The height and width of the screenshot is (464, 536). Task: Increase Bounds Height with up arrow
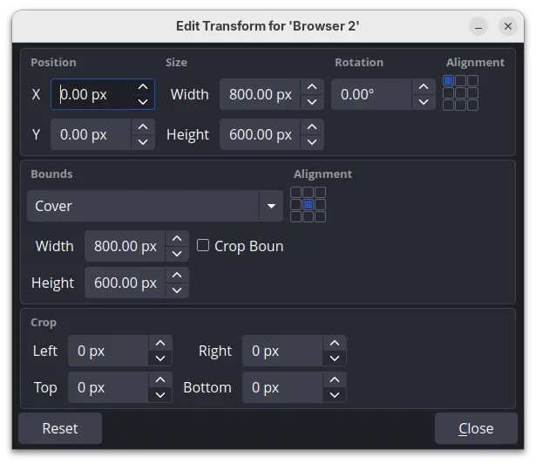pyautogui.click(x=177, y=275)
